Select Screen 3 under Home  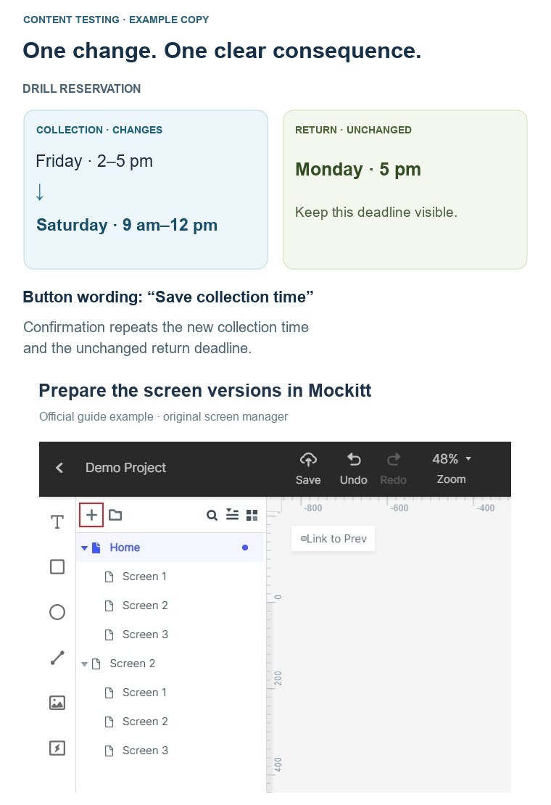point(170,635)
